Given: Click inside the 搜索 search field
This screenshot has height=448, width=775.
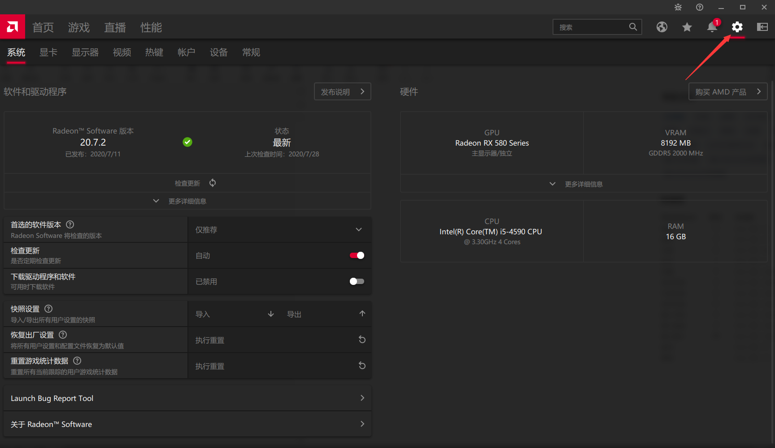Looking at the screenshot, I should point(592,27).
